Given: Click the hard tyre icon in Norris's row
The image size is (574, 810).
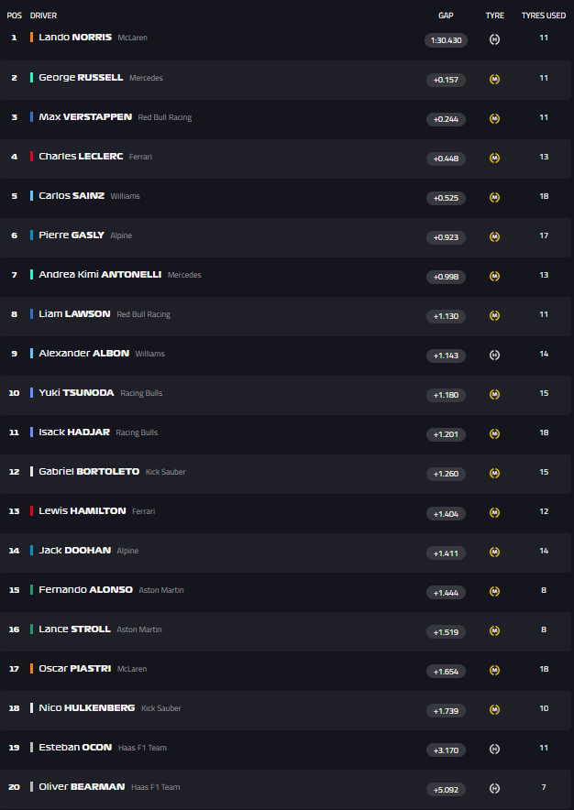Looking at the screenshot, I should click(494, 39).
